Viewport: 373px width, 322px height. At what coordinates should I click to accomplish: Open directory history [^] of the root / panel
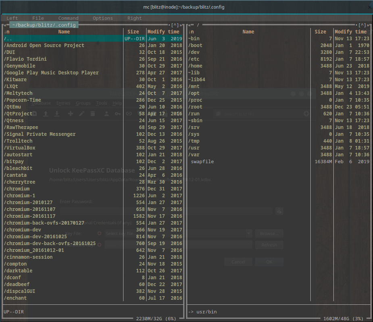pos(362,25)
